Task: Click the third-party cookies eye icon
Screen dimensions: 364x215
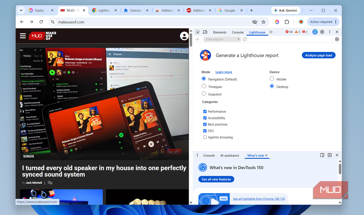Action: (255, 22)
